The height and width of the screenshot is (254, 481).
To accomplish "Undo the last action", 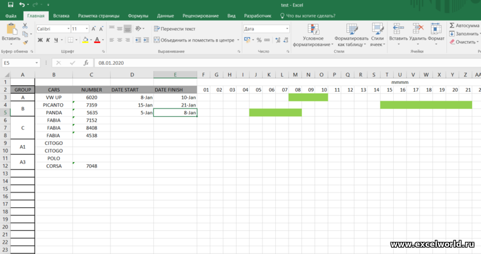I will coord(22,4).
